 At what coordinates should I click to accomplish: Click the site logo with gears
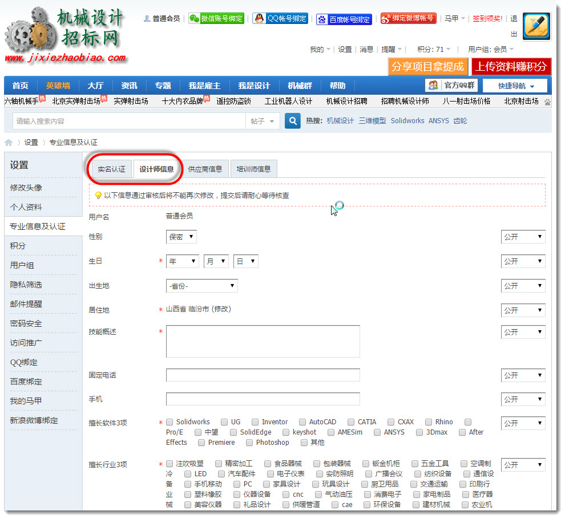[66, 35]
